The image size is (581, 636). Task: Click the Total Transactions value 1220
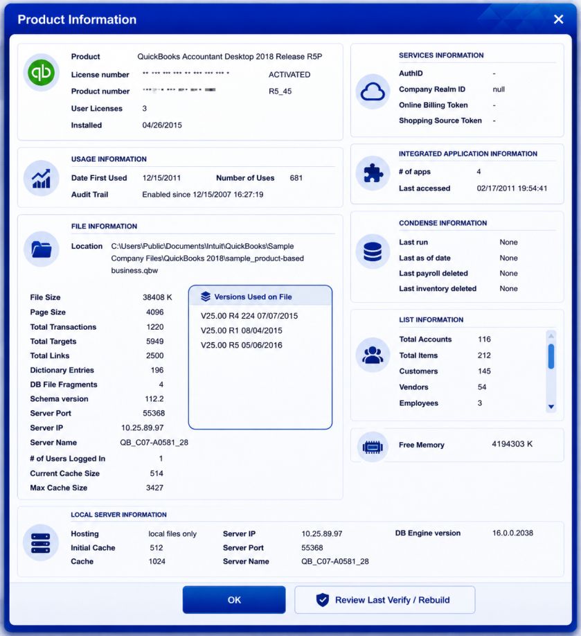tap(155, 327)
